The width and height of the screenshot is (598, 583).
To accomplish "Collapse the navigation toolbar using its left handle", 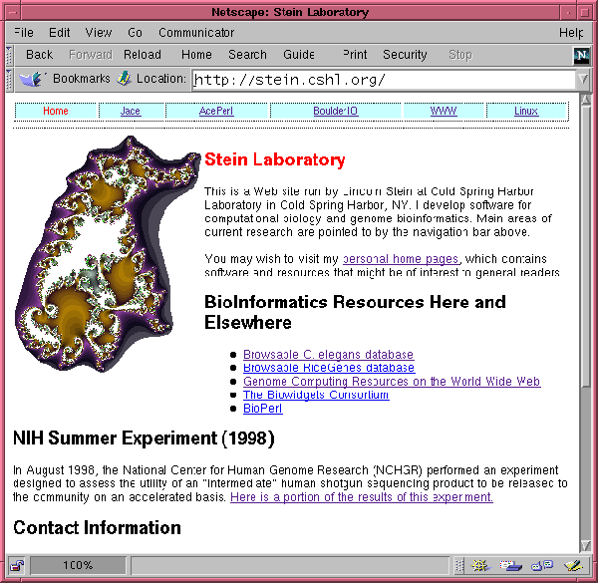I will click(x=7, y=56).
